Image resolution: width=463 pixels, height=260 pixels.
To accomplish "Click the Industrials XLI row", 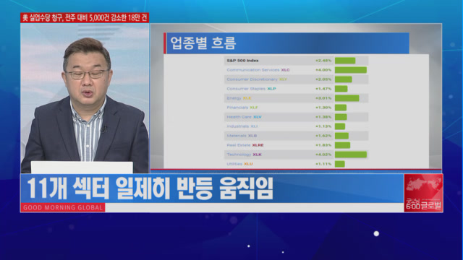I will (x=296, y=126).
